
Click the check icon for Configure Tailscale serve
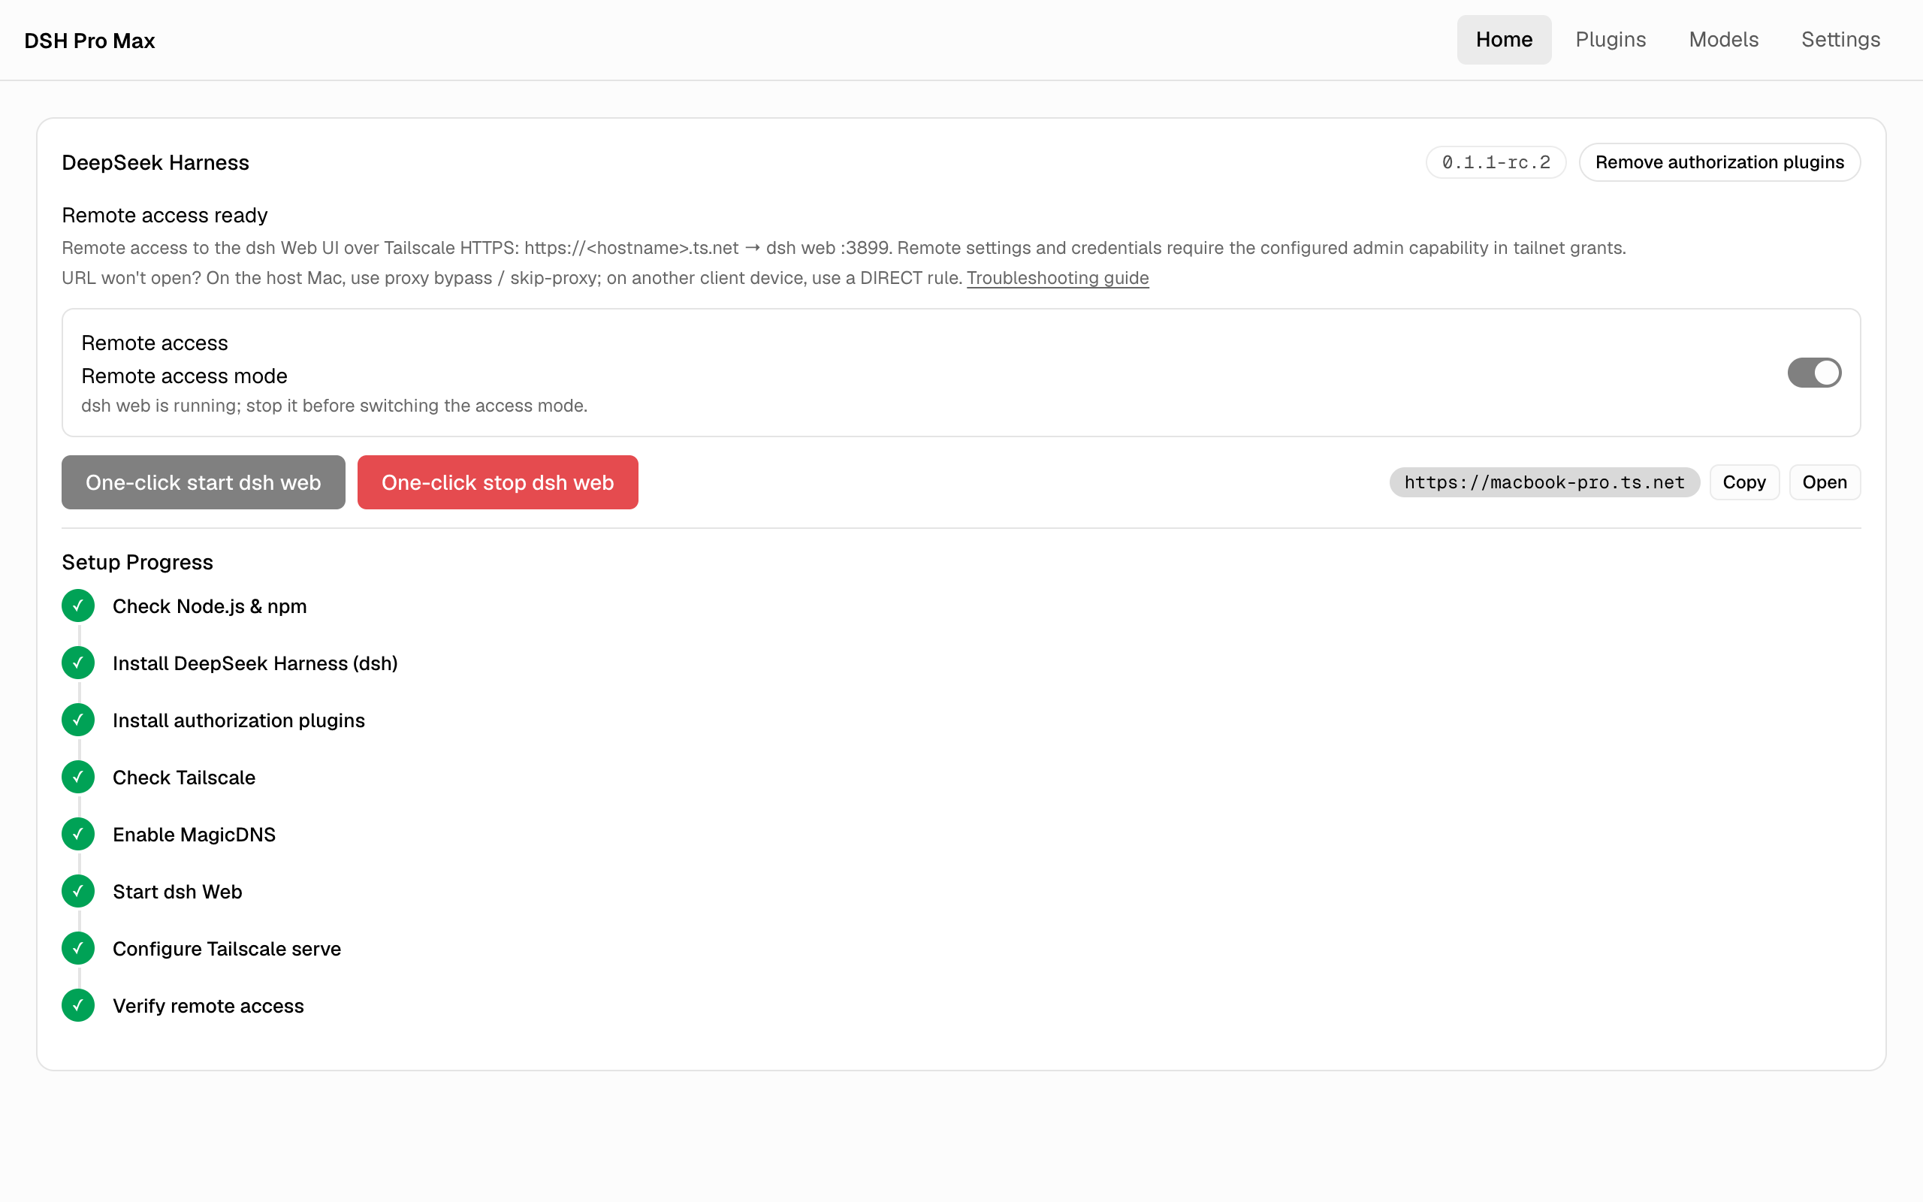tap(78, 948)
